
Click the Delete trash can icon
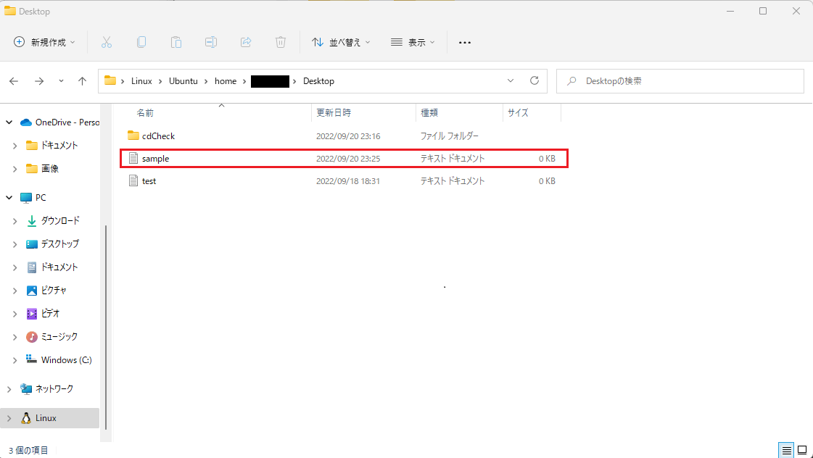point(281,42)
